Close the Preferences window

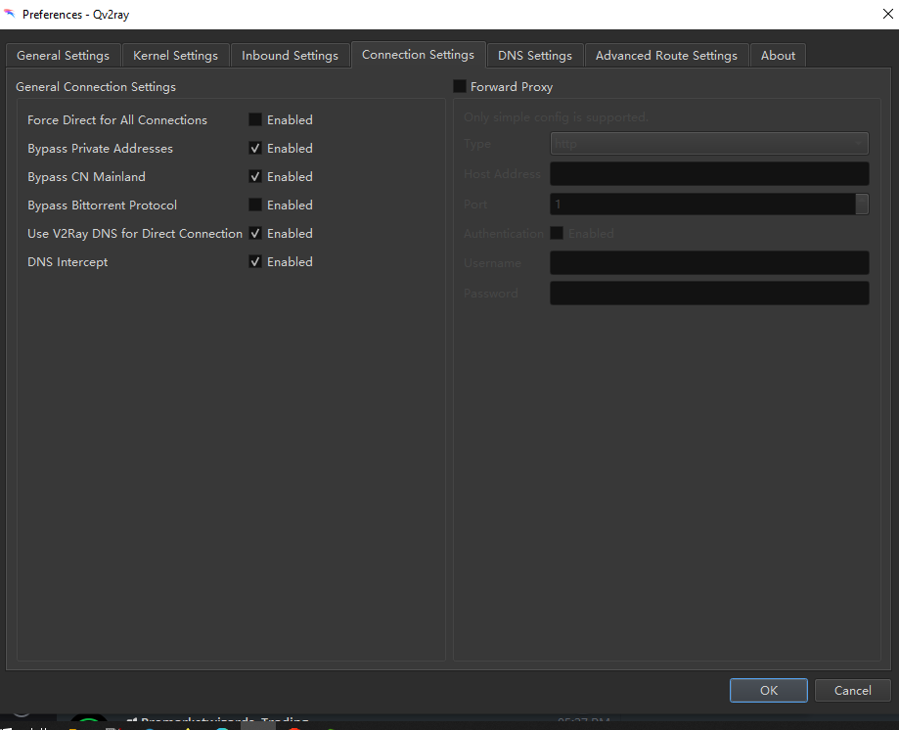coord(887,14)
